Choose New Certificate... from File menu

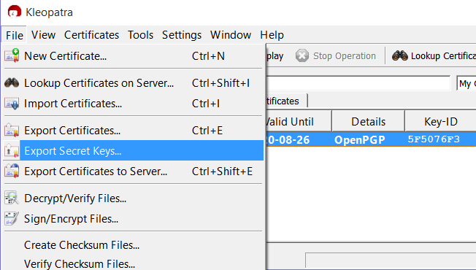coord(134,55)
